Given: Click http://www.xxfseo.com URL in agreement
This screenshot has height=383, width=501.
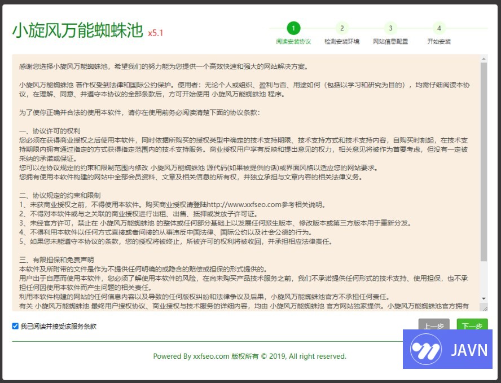Looking at the screenshot, I should pos(244,204).
